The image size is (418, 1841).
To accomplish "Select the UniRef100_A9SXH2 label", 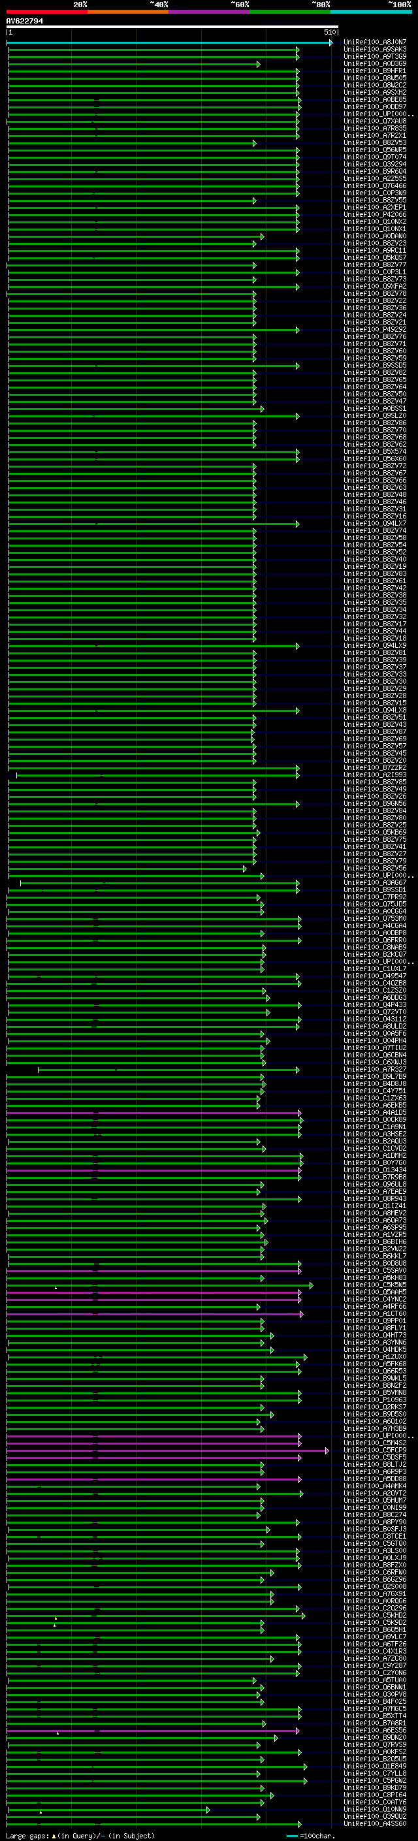I will [375, 92].
